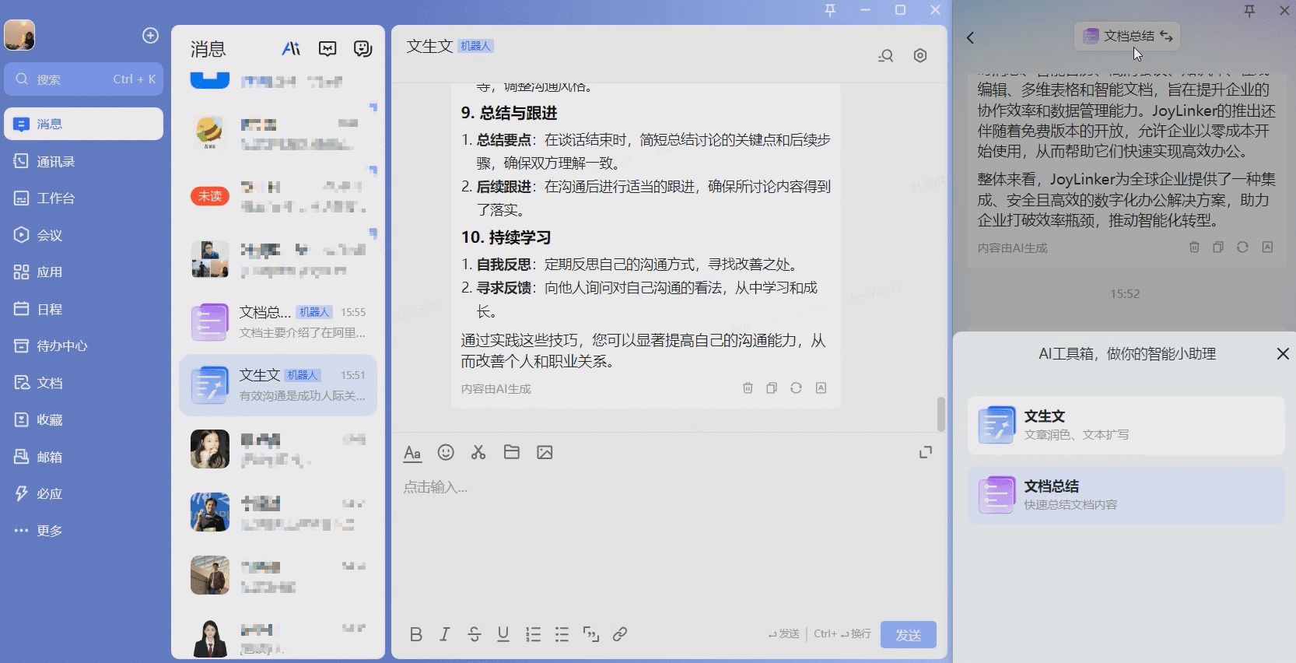Attach a file with folder icon
The height and width of the screenshot is (663, 1296).
tap(511, 452)
